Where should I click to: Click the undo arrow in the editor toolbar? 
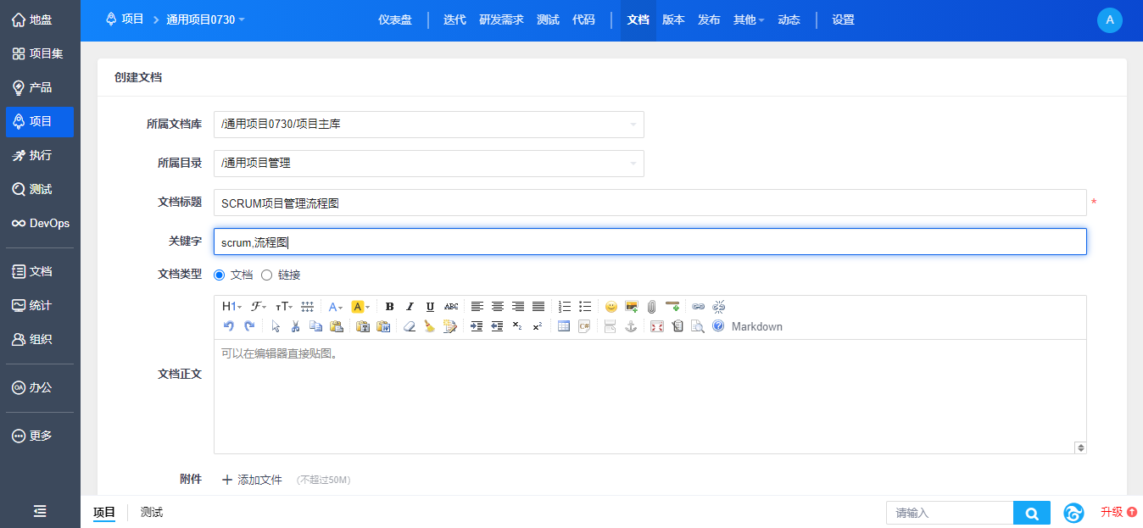coord(228,327)
